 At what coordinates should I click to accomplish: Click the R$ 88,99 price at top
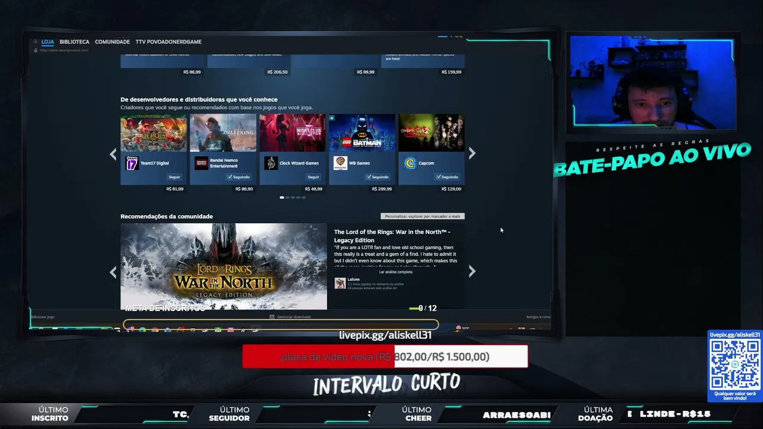point(192,72)
